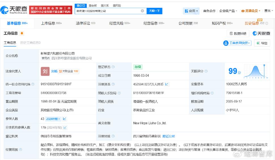Open the 经营风险 tab
275x160 pixels.
(120, 23)
